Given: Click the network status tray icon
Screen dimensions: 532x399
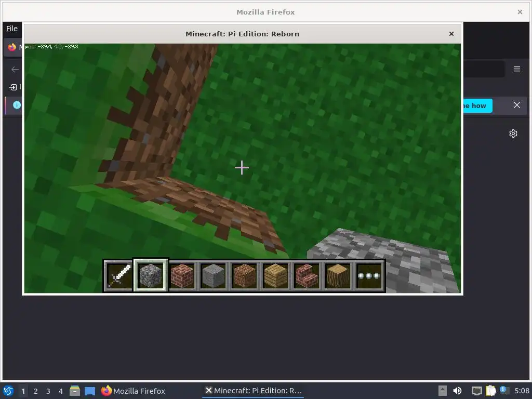Looking at the screenshot, I should pos(477,391).
